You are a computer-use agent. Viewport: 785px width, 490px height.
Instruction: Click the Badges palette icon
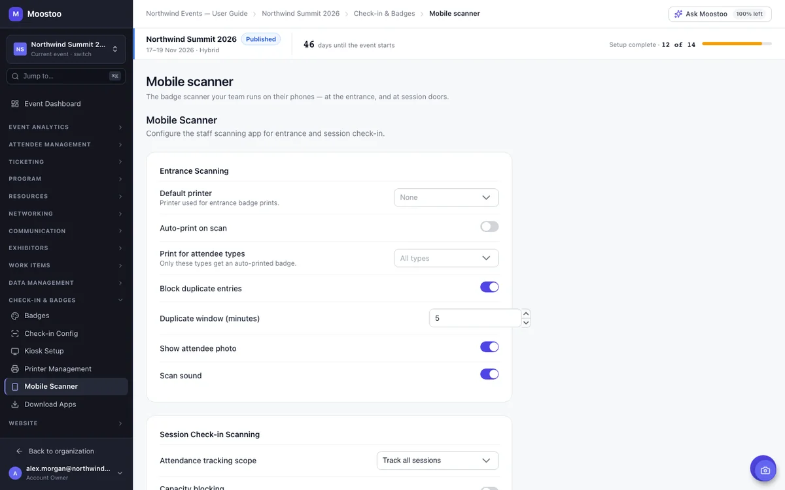pos(15,316)
